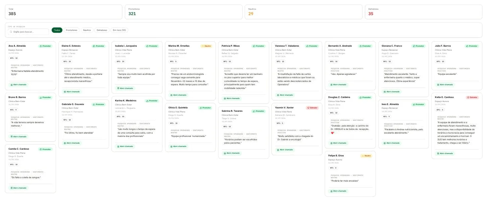Switch to the Promotores filter pill
The image size is (487, 201).
(x=71, y=30)
